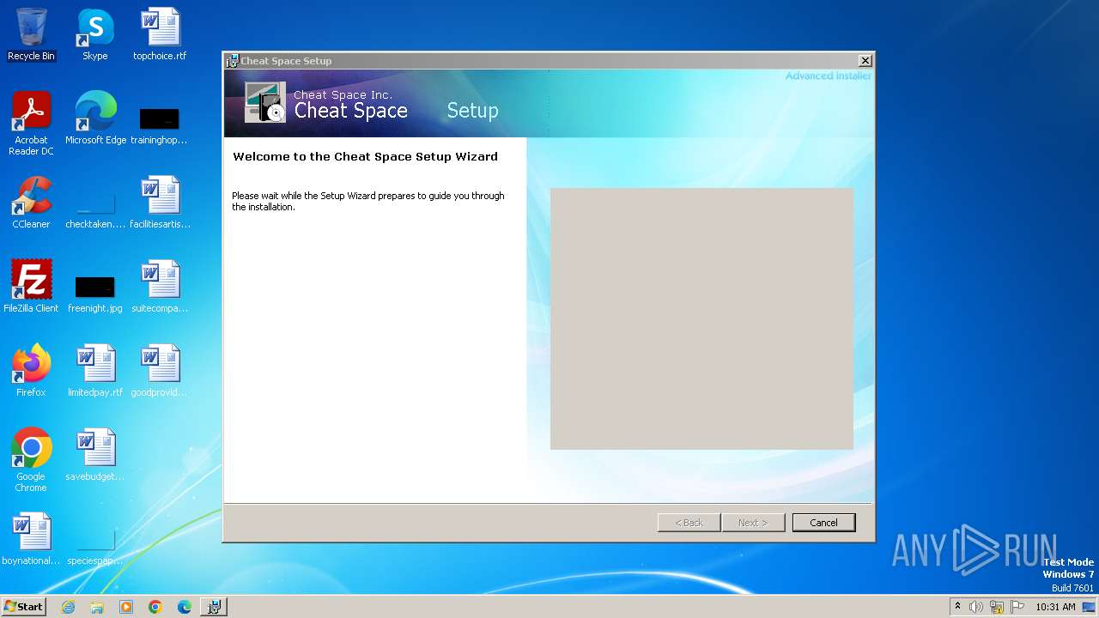
Task: Select the facilitiesartis document icon
Action: click(160, 203)
